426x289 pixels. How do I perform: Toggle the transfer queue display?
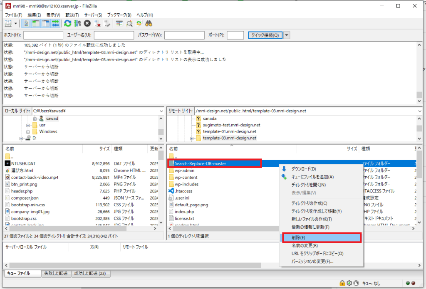(55, 23)
